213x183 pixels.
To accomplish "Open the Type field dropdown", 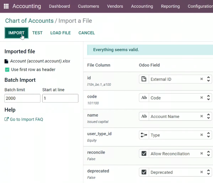I will tap(208, 135).
